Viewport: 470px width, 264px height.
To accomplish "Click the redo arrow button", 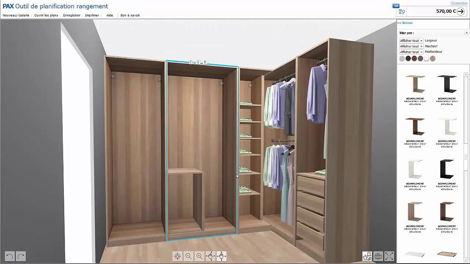I will (x=21, y=256).
